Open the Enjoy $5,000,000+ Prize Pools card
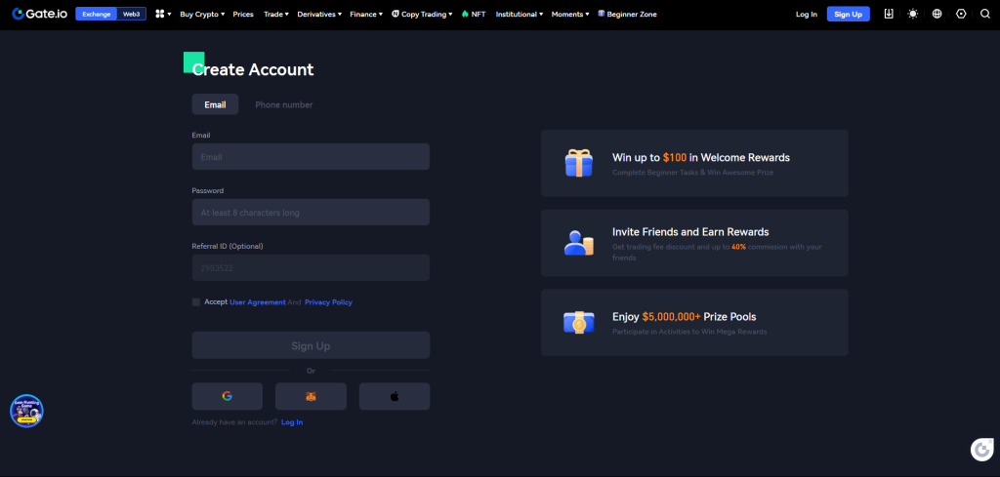The height and width of the screenshot is (477, 1000). (x=694, y=322)
